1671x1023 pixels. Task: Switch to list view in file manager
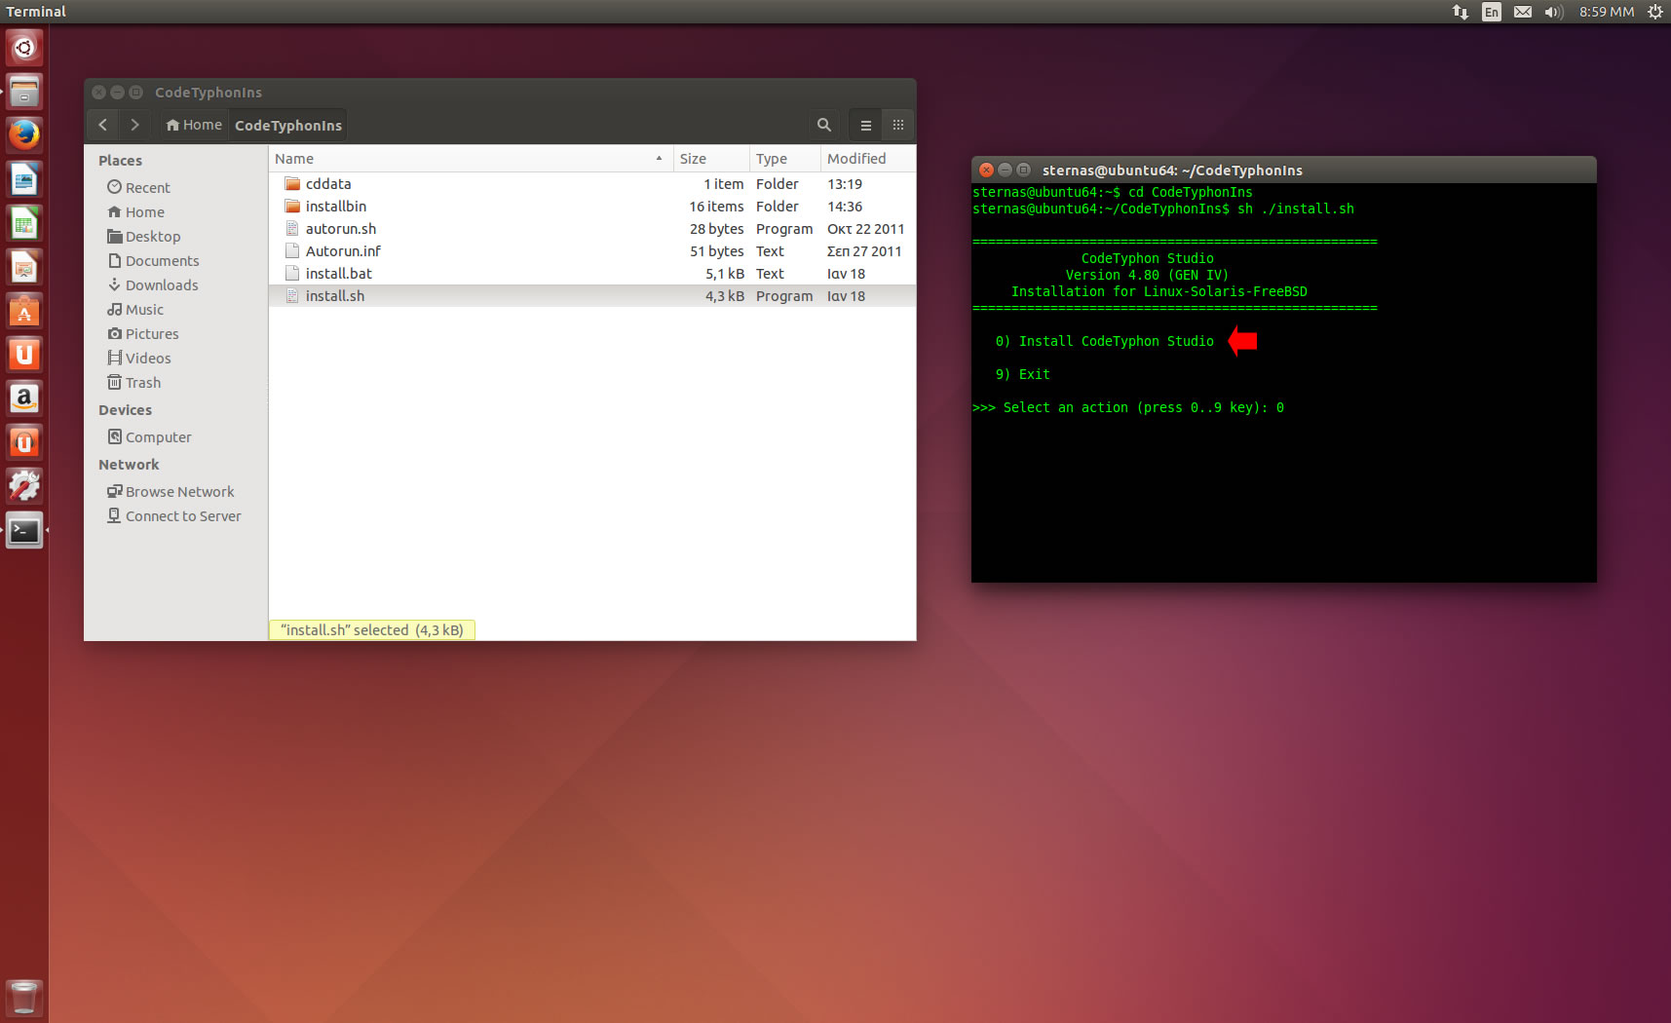tap(865, 125)
